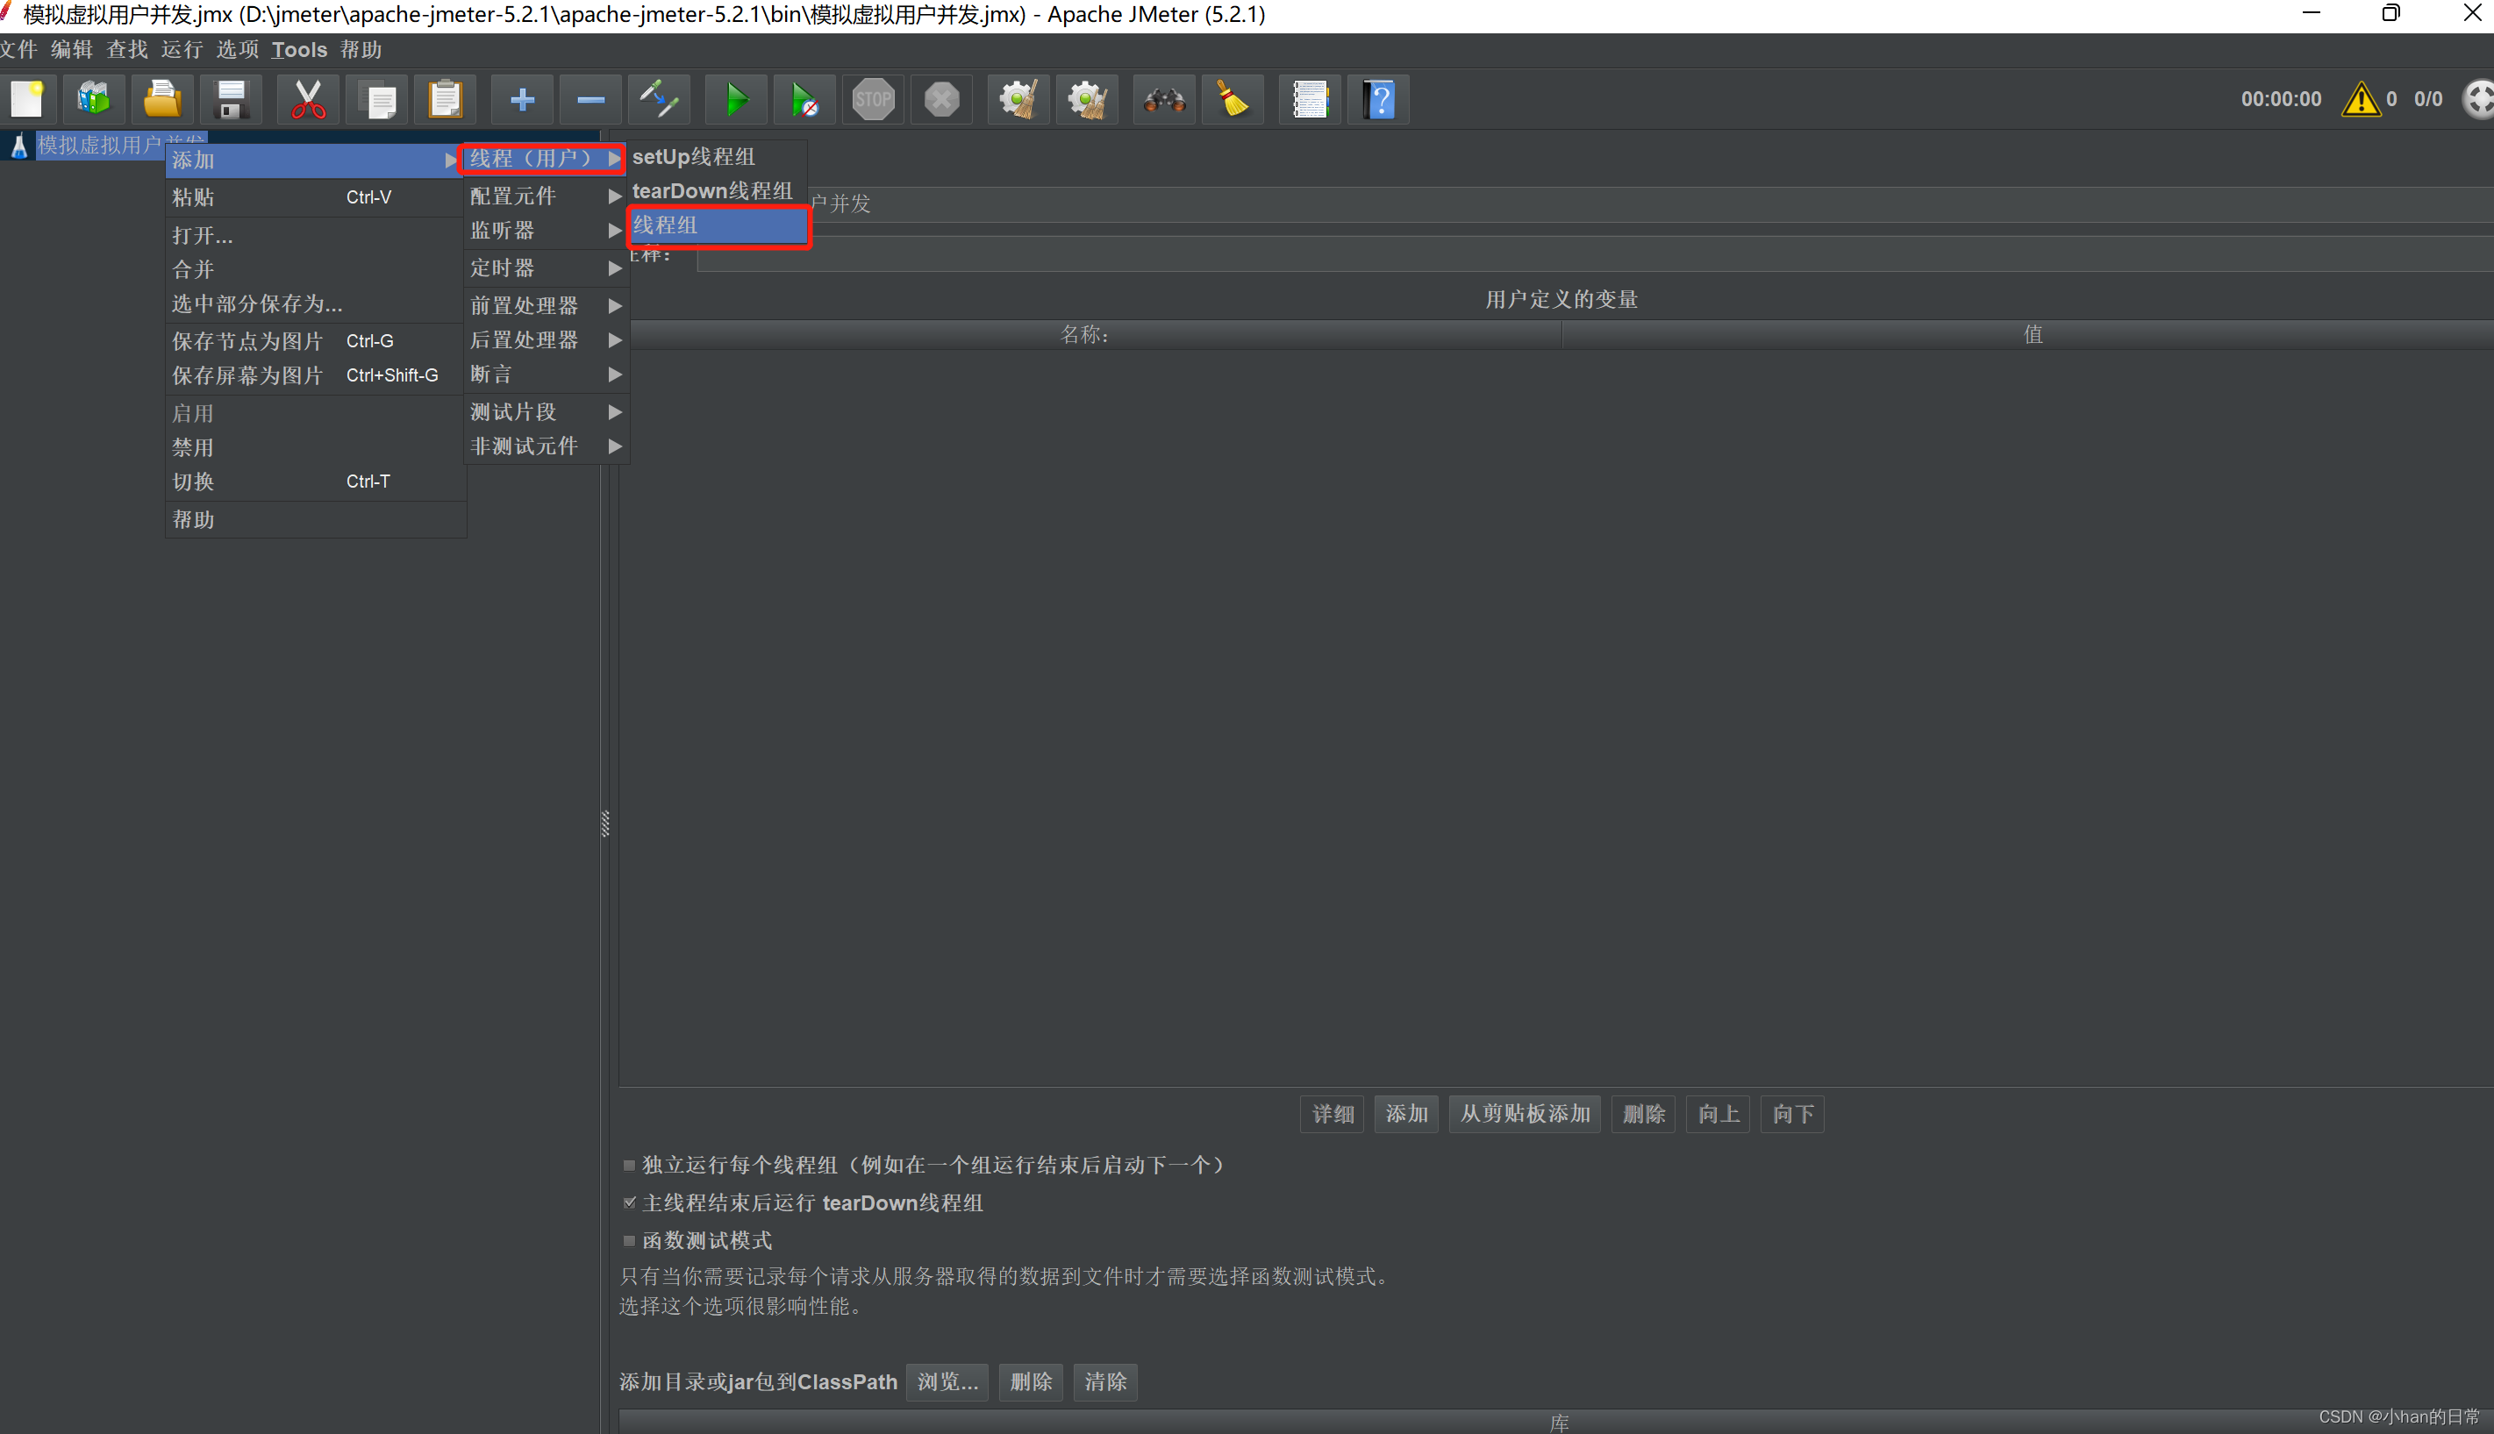This screenshot has width=2494, height=1434.
Task: Expand the 监听器 submenu
Action: click(x=545, y=231)
